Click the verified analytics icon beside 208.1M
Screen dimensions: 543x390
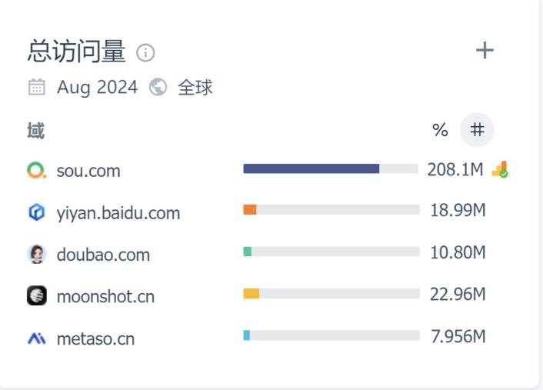click(500, 169)
